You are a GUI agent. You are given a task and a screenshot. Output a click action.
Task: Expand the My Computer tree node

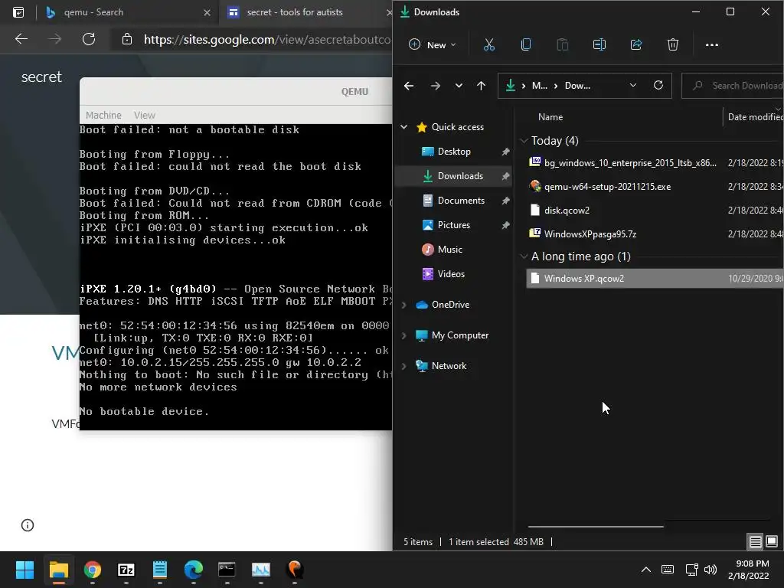coord(404,335)
